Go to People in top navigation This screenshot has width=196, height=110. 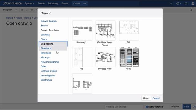click(41, 3)
